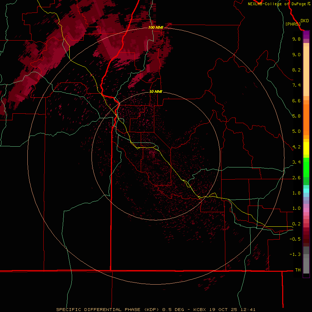Click the 7.4 color scale value
Viewport: 312px width, 312px height.
[296, 85]
